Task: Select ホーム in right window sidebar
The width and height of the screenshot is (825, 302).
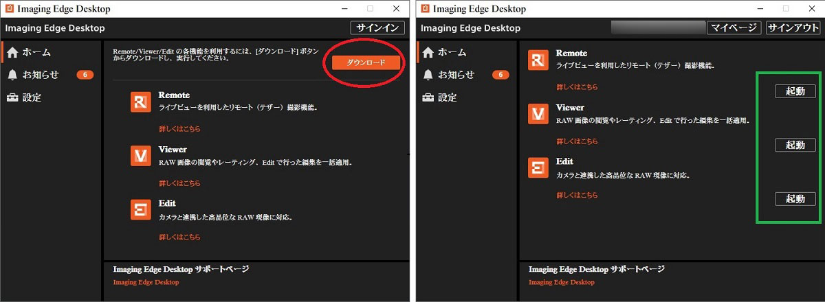Action: tap(452, 52)
